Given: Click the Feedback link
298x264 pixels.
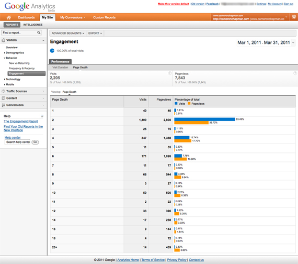Looking at the screenshot, I should click(x=212, y=4).
